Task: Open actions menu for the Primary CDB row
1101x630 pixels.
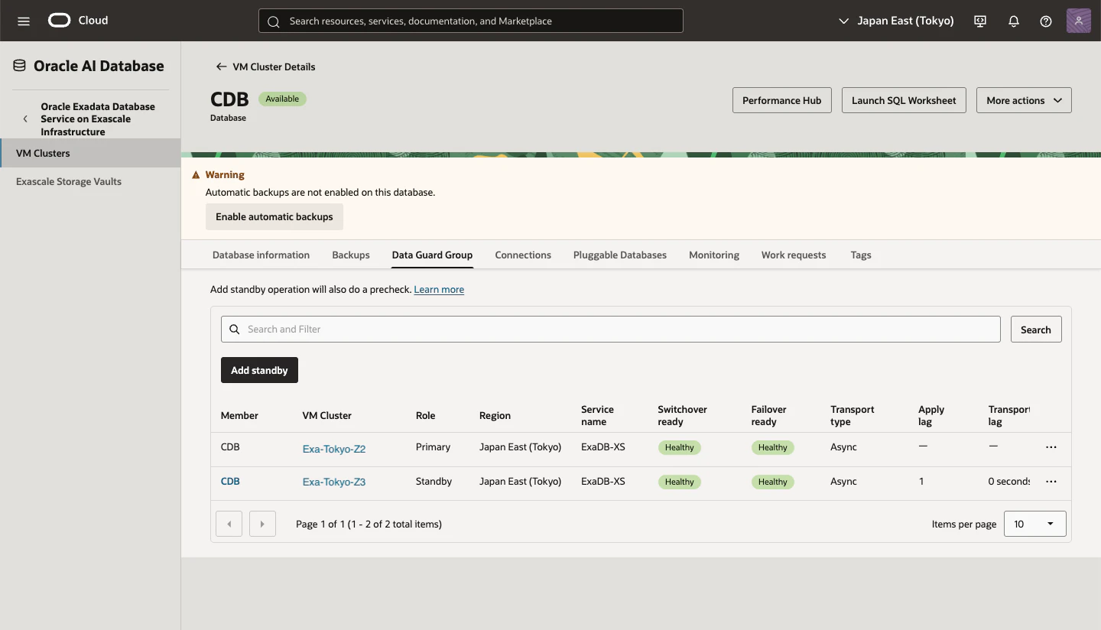Action: click(x=1051, y=447)
